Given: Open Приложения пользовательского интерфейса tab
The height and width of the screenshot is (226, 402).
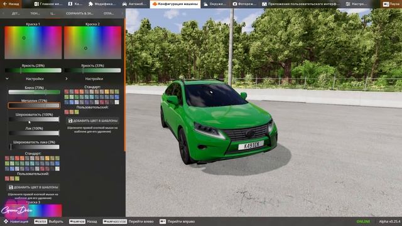Looking at the screenshot, I should point(300,4).
